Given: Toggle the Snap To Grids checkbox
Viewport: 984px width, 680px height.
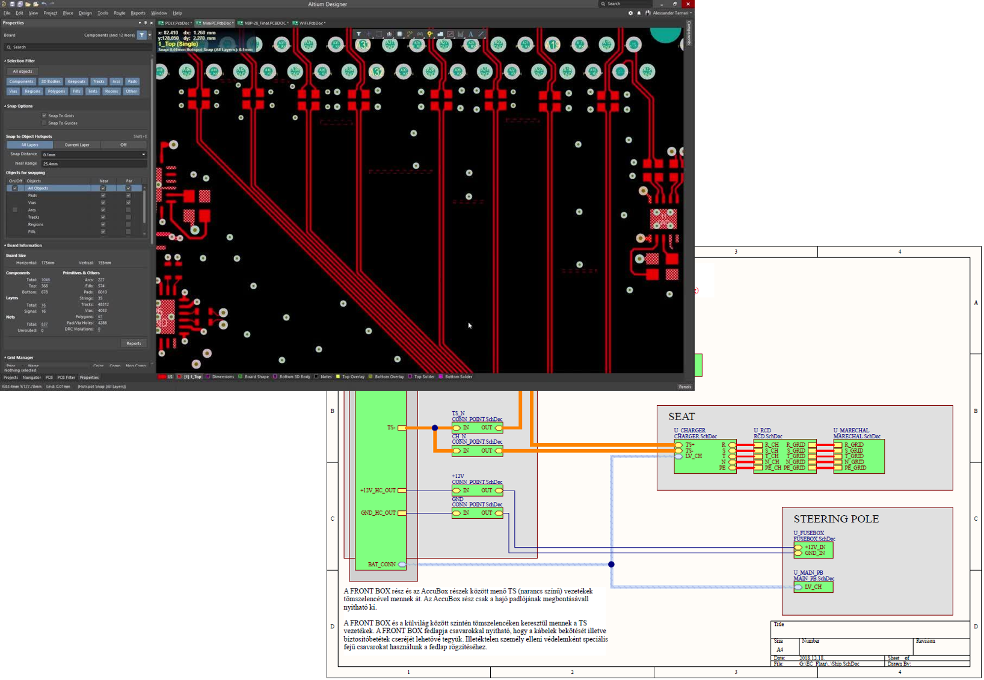Looking at the screenshot, I should 44,115.
